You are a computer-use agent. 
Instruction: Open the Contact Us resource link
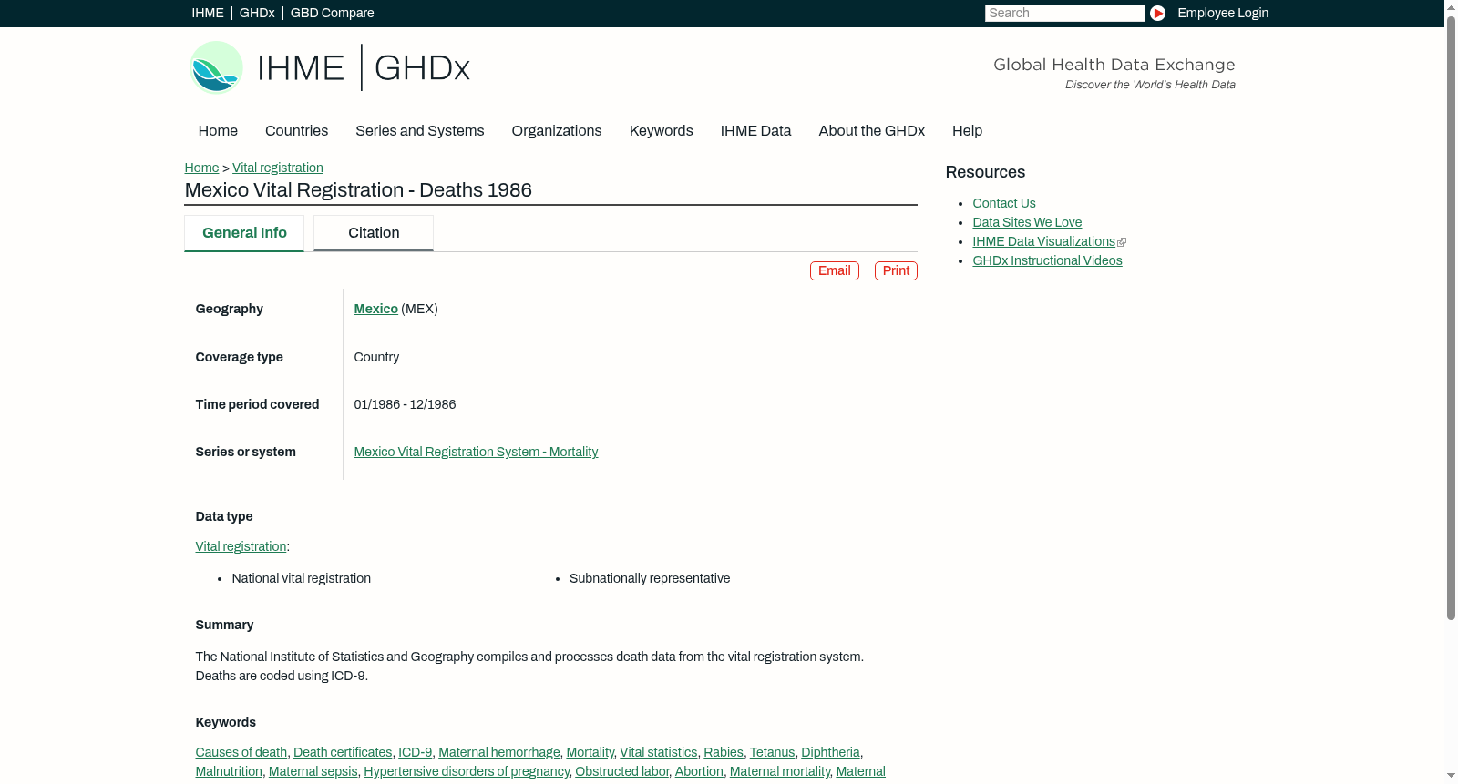[1004, 203]
